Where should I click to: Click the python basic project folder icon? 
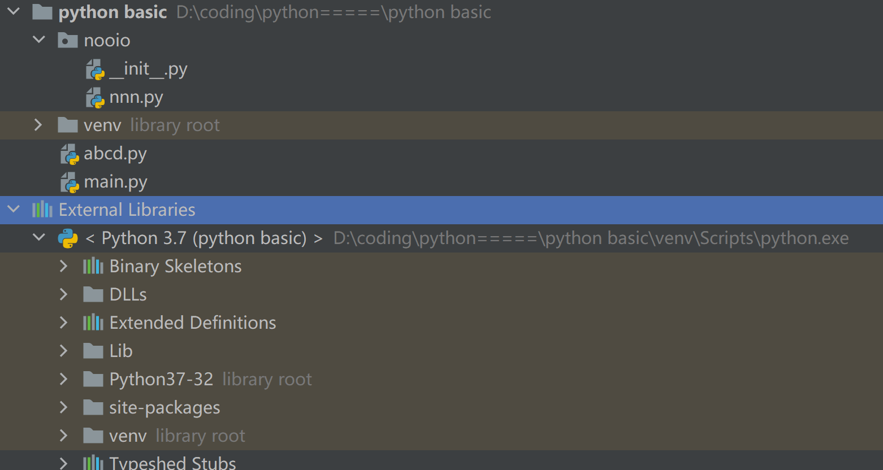click(42, 12)
